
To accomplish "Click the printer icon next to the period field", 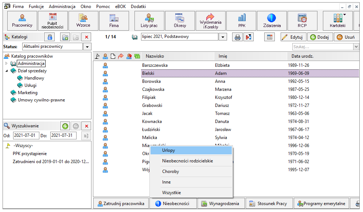I will click(237, 37).
